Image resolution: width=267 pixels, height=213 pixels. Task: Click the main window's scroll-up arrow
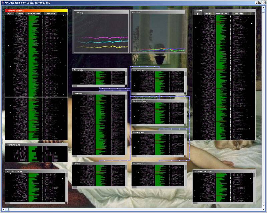click(x=263, y=7)
